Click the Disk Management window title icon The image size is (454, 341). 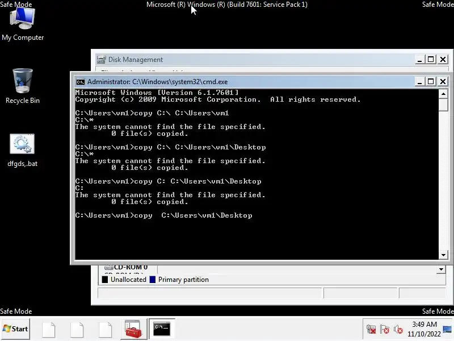(x=101, y=60)
